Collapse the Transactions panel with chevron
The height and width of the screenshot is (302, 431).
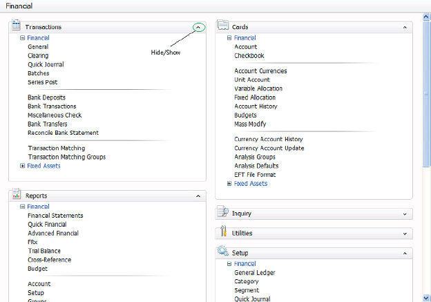pos(198,27)
